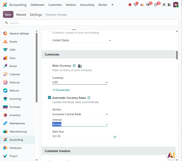
Task: Click the red recording indicator icon
Action: pos(130,5)
